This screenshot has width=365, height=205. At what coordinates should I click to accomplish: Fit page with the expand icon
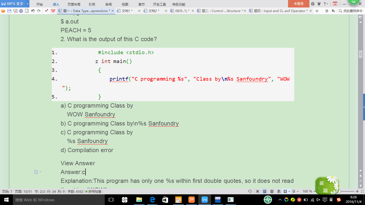tap(362, 191)
